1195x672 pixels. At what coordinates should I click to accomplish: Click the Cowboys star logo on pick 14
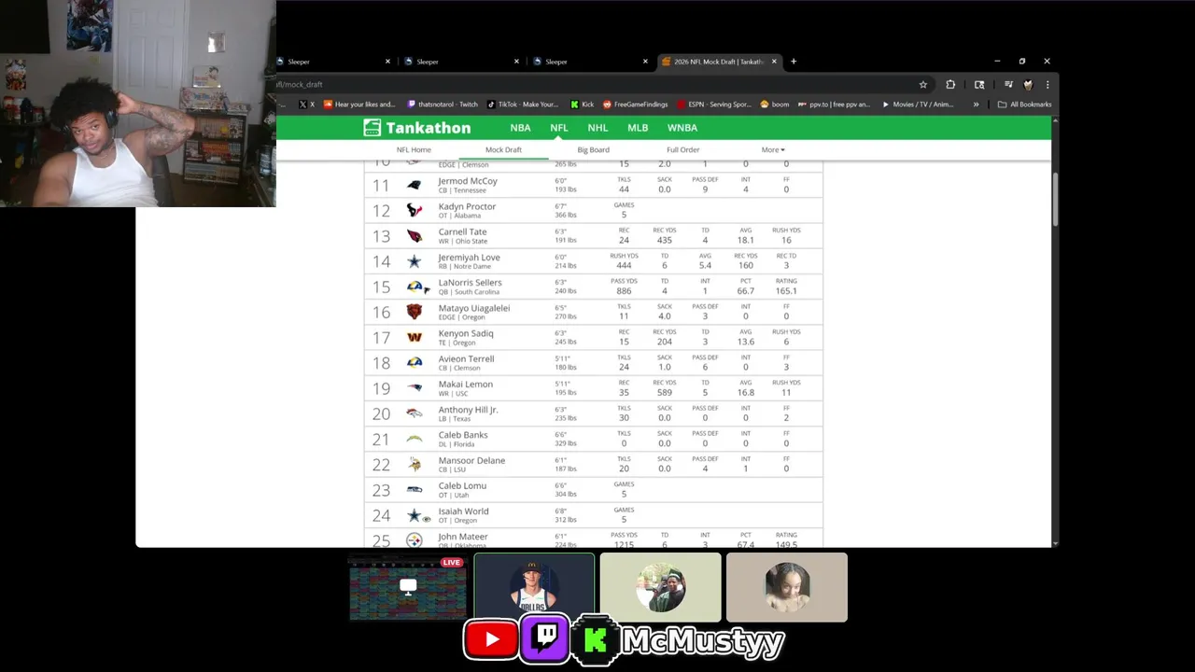click(414, 261)
